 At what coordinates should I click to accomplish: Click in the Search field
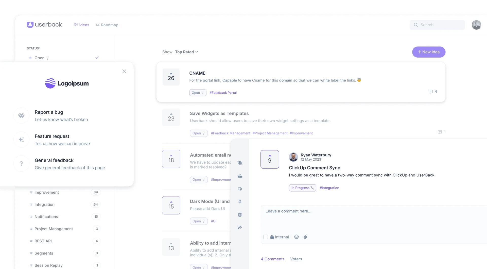[x=437, y=25]
